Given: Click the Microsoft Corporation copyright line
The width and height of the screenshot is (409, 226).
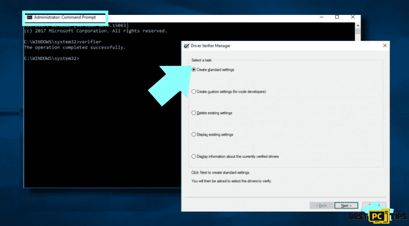Looking at the screenshot, I should [x=95, y=31].
